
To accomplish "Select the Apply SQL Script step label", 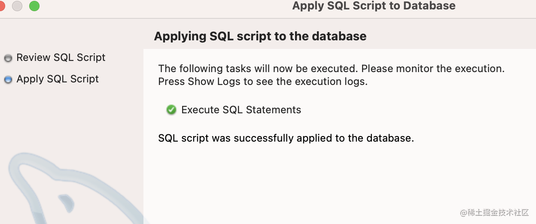I will (58, 79).
